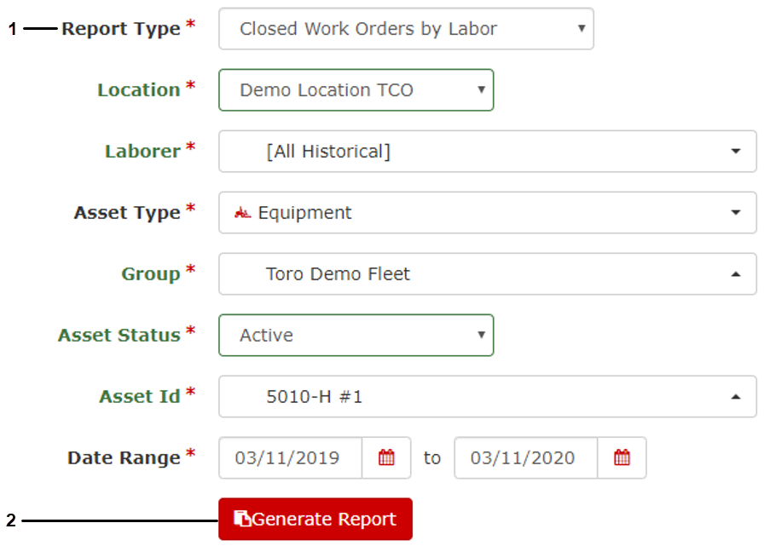Viewport: 764px width, 546px height.
Task: Open the end date calendar picker
Action: 622,458
